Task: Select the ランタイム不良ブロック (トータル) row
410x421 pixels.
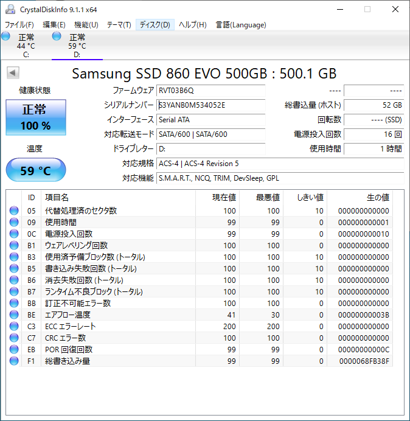Action: point(200,291)
